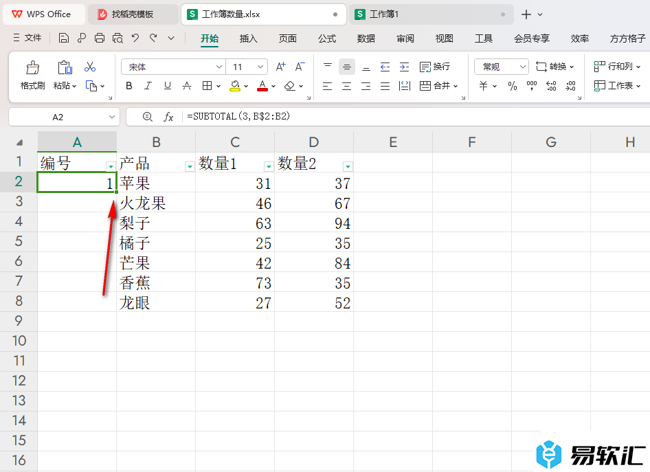Click the Print icon
The width and height of the screenshot is (650, 472).
(x=100, y=38)
